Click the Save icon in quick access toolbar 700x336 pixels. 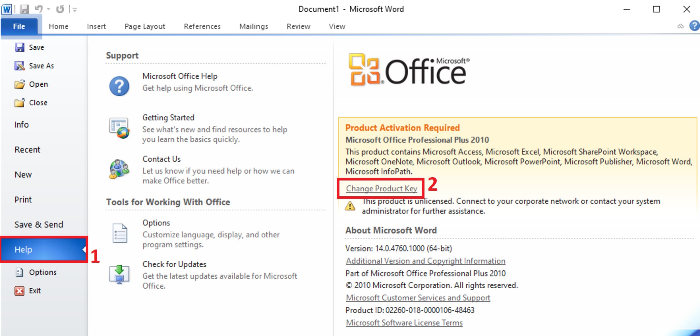[x=24, y=9]
